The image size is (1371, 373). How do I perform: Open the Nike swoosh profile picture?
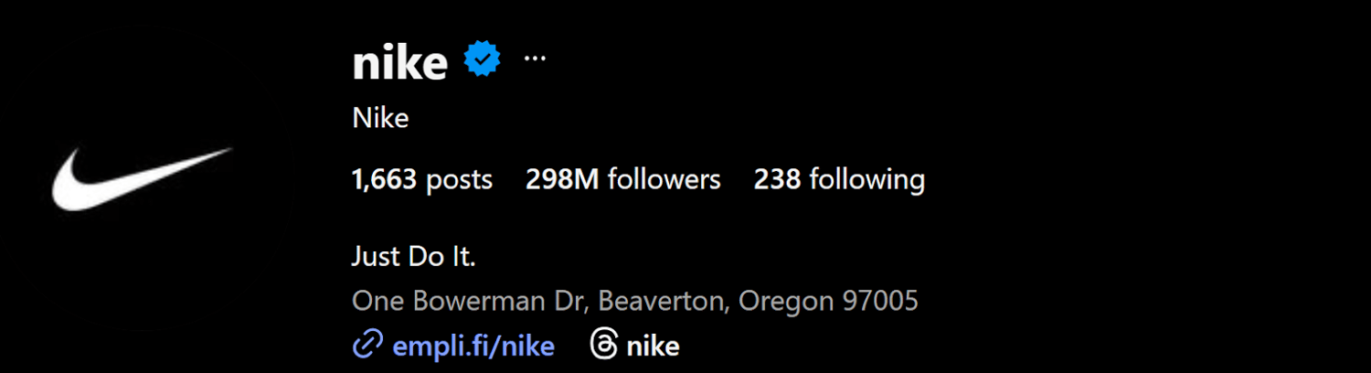(x=142, y=177)
